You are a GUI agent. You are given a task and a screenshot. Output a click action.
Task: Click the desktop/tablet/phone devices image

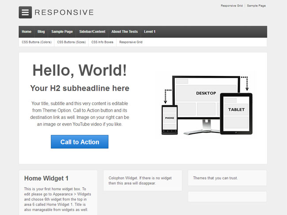tap(207, 106)
